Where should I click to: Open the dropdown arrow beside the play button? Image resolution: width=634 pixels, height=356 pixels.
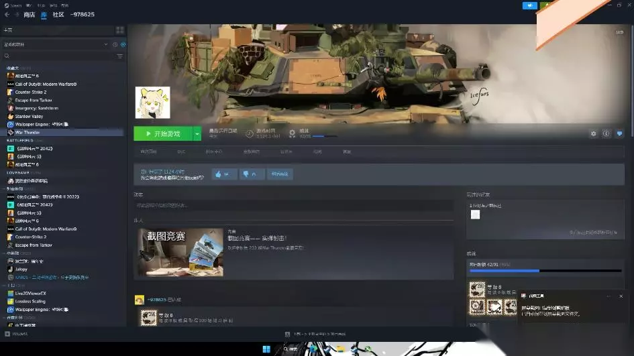197,134
